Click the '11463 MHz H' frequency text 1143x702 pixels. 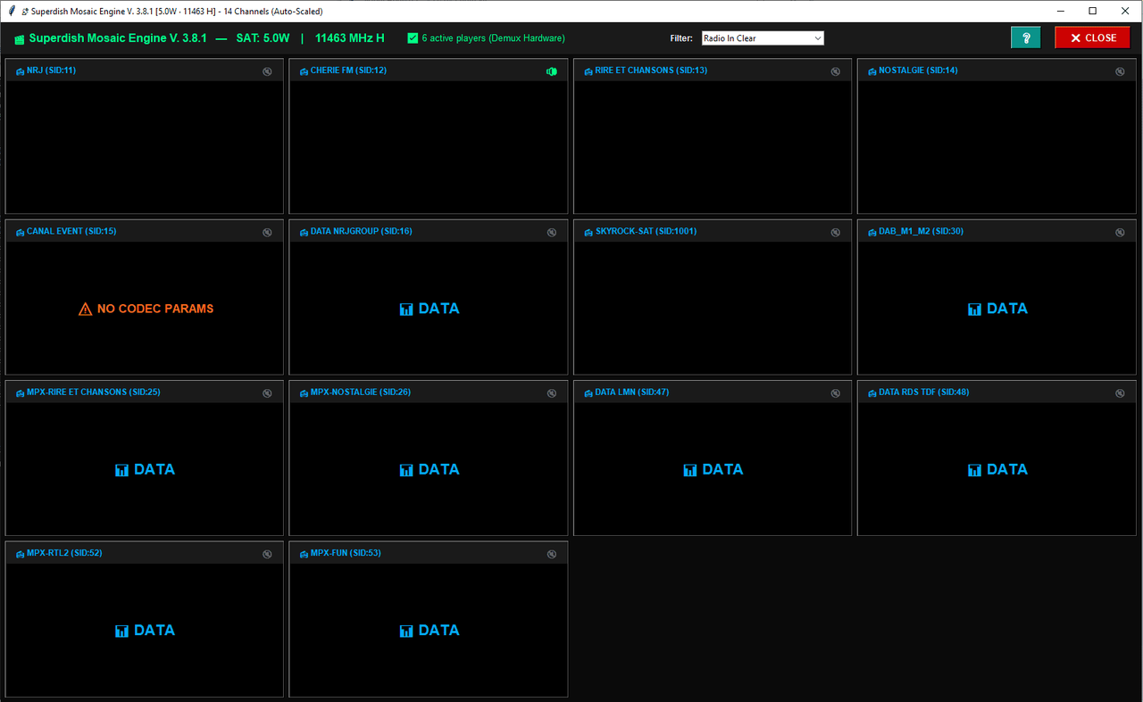(350, 38)
